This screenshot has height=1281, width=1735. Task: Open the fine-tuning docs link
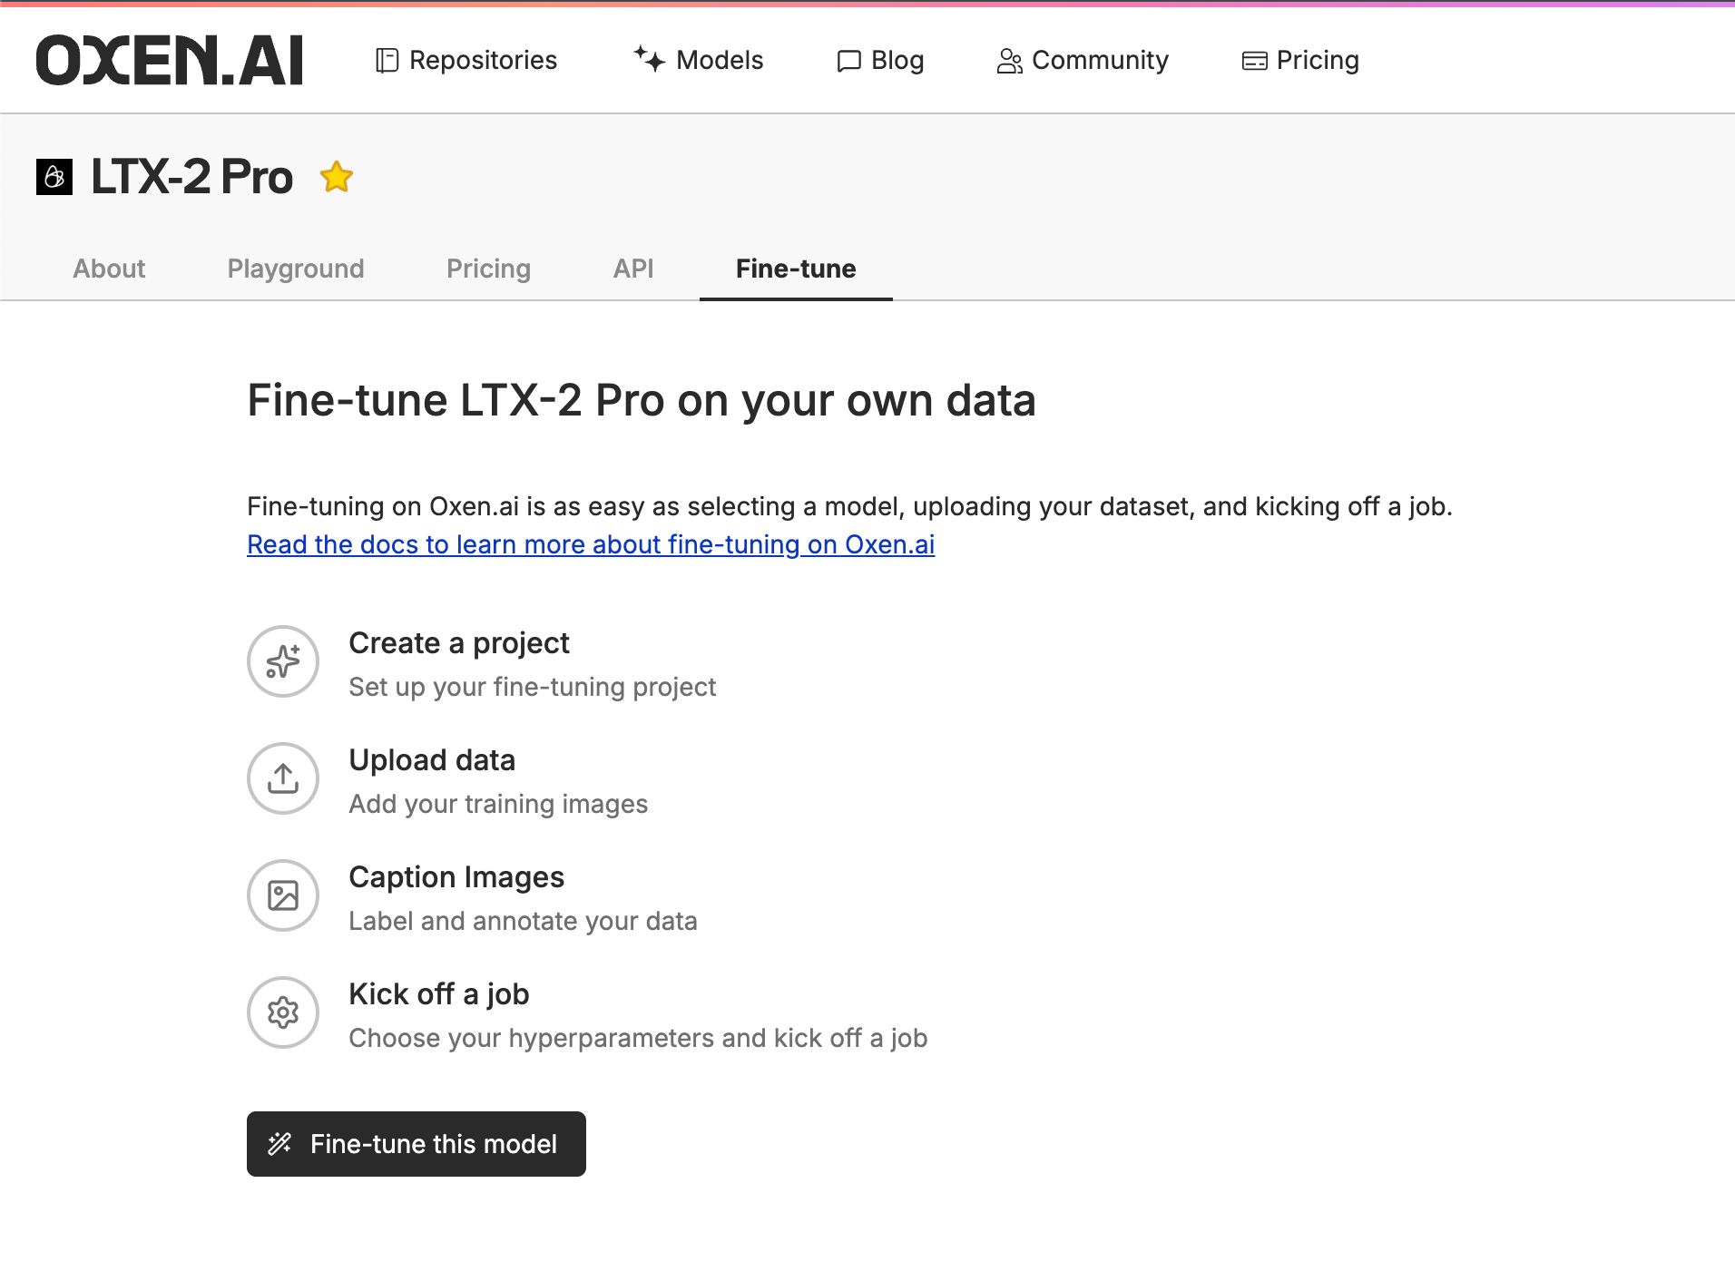coord(591,544)
